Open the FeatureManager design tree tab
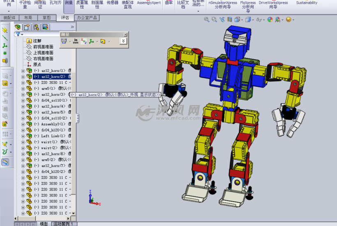337x226 pixels. pyautogui.click(x=18, y=27)
